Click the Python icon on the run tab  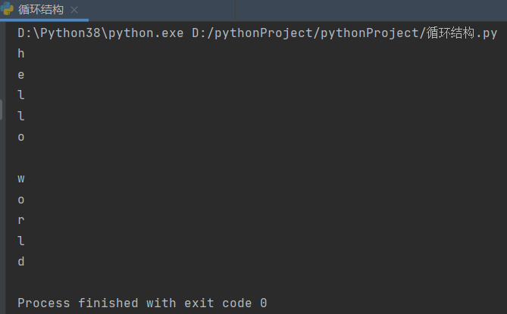pyautogui.click(x=8, y=10)
